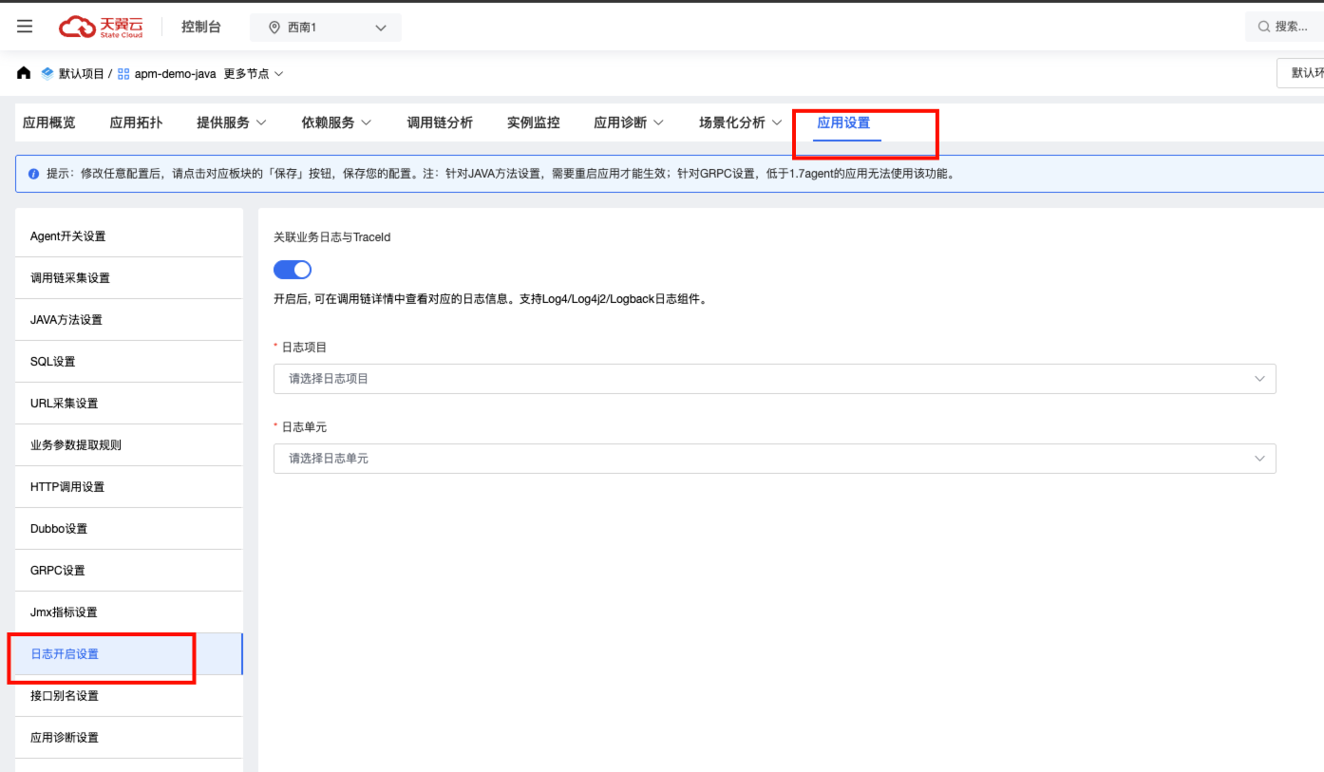
Task: Open GRPC设置 in the sidebar
Action: [x=129, y=571]
